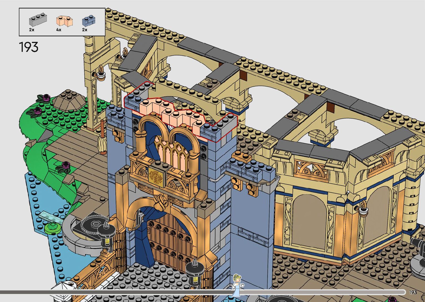Click the gray 1x3 brick in parts list
The width and height of the screenshot is (425, 302).
click(38, 20)
